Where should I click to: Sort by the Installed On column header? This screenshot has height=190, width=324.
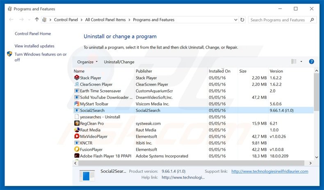(219, 71)
